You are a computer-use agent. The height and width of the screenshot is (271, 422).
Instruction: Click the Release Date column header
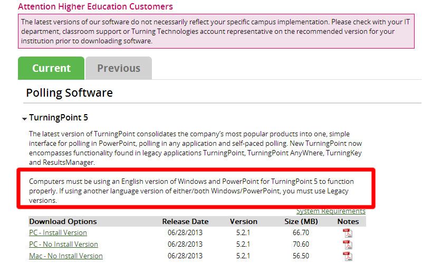coord(185,221)
